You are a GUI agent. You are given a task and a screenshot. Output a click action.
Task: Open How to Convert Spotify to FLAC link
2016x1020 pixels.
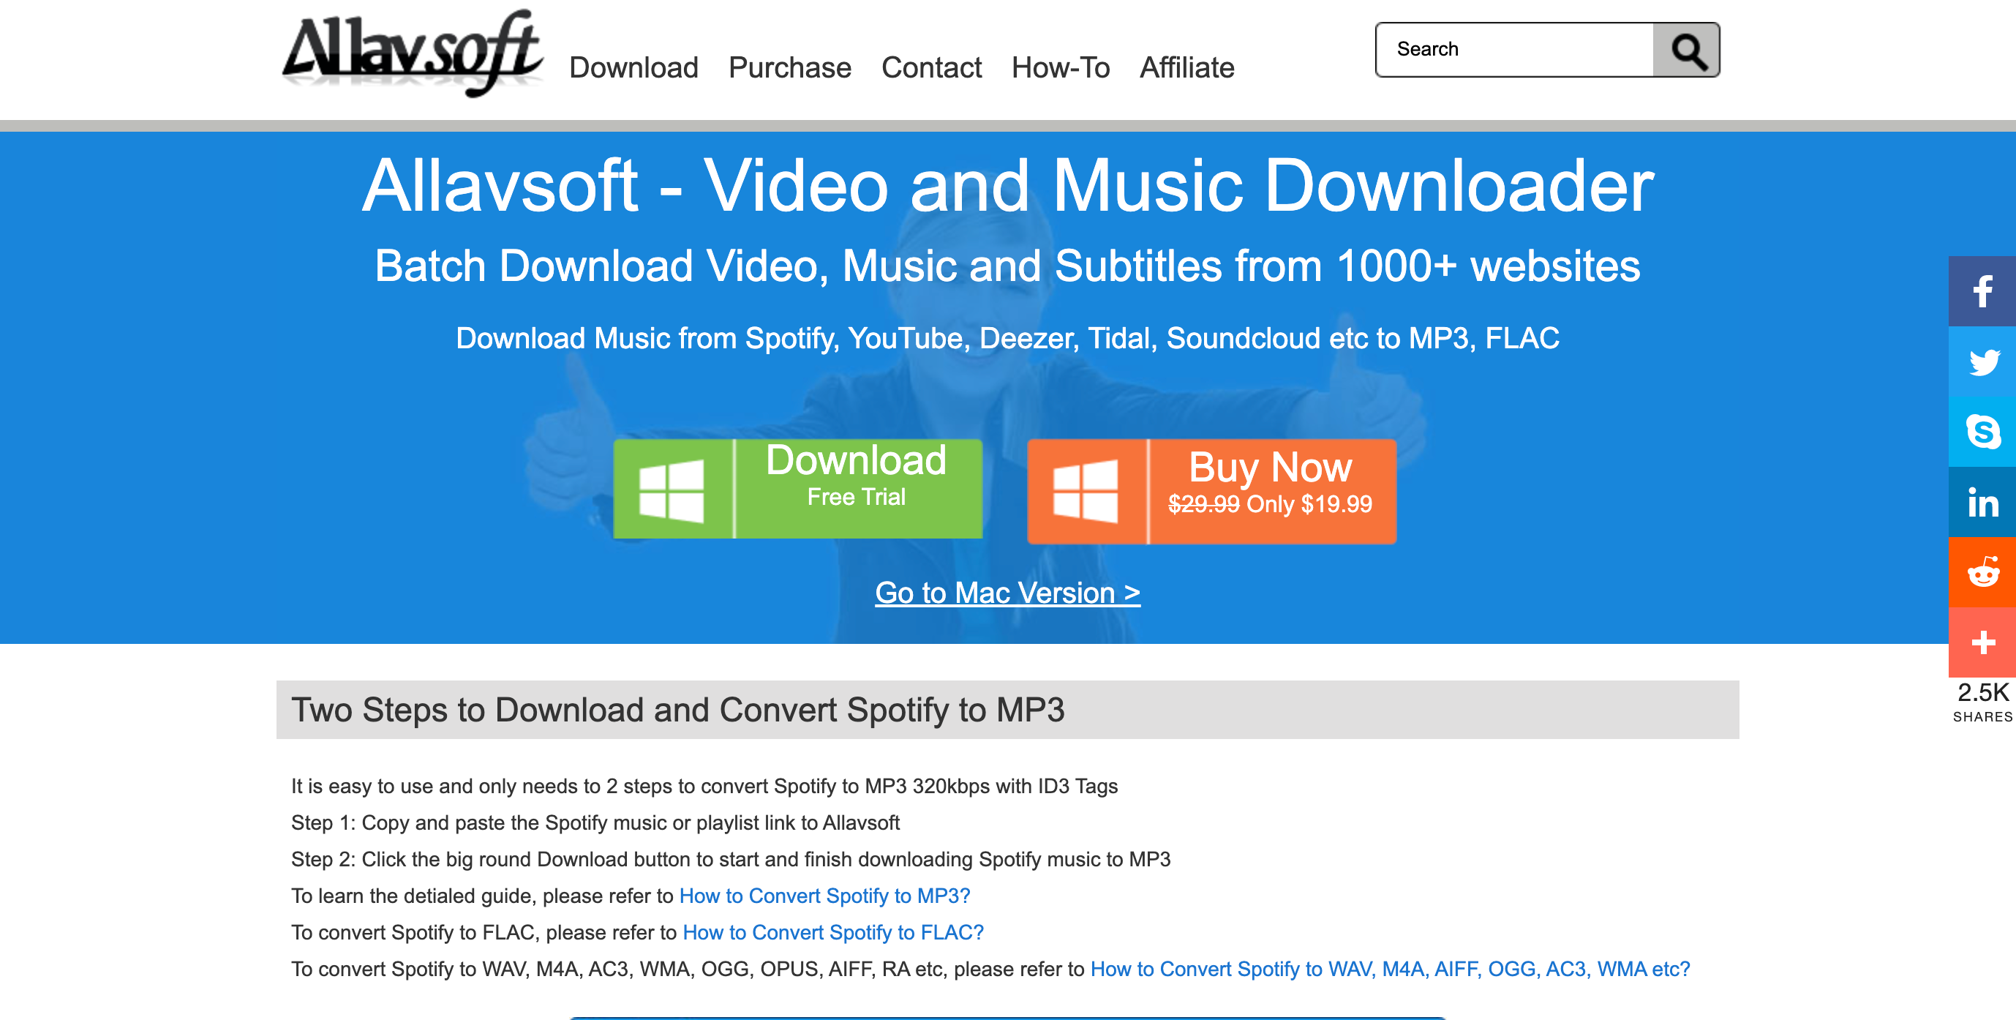tap(832, 932)
